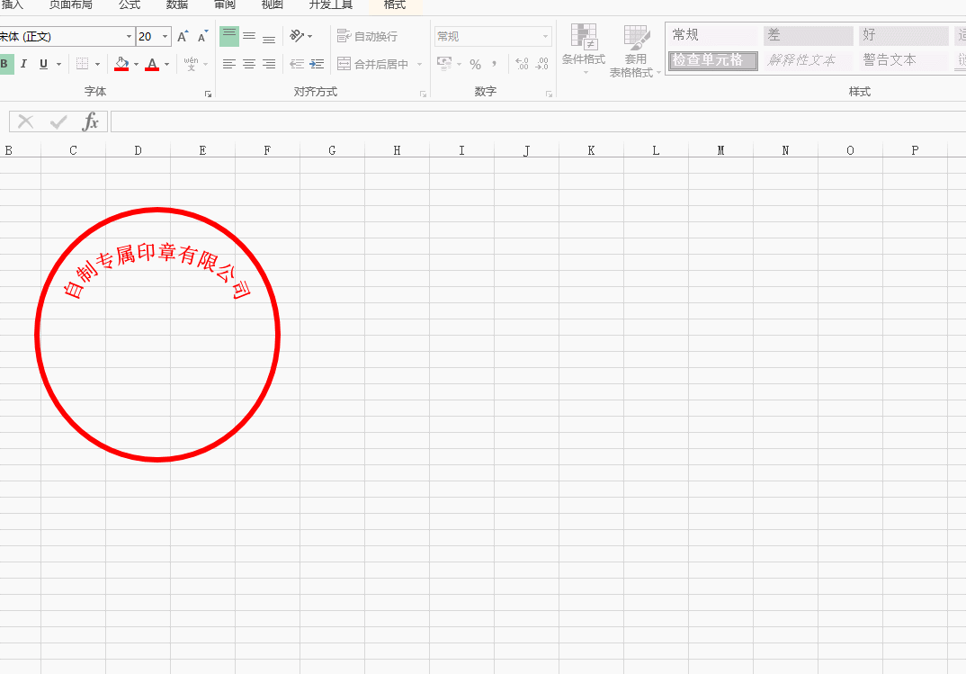
Task: Open the 常规 number format dropdown
Action: pyautogui.click(x=545, y=37)
